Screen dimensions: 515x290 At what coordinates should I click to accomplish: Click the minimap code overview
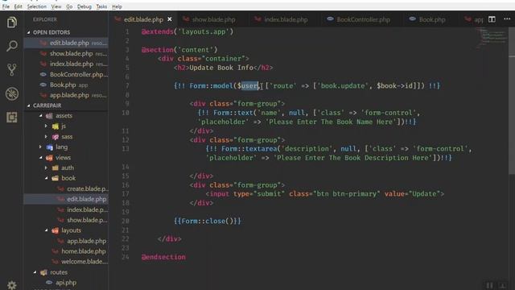pyautogui.click(x=492, y=38)
